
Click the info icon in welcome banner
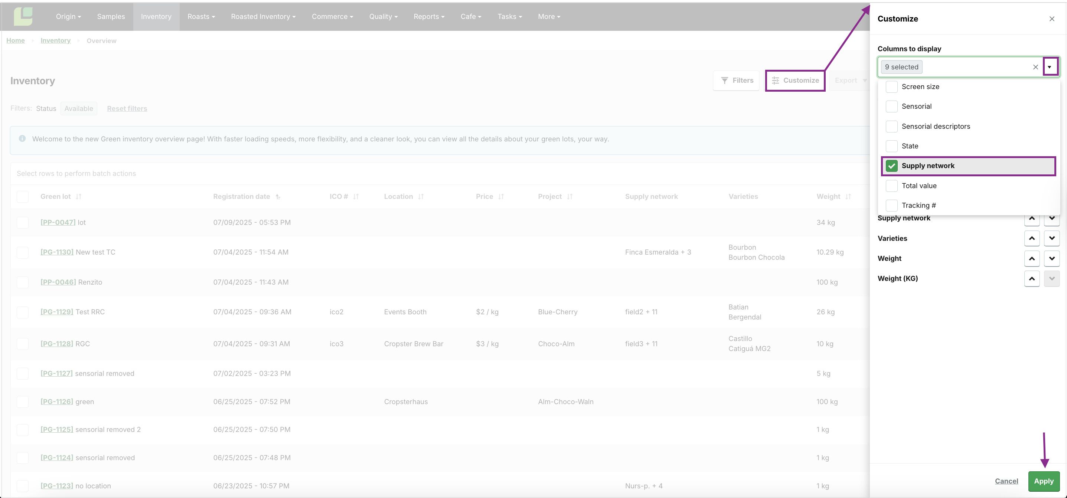[22, 139]
